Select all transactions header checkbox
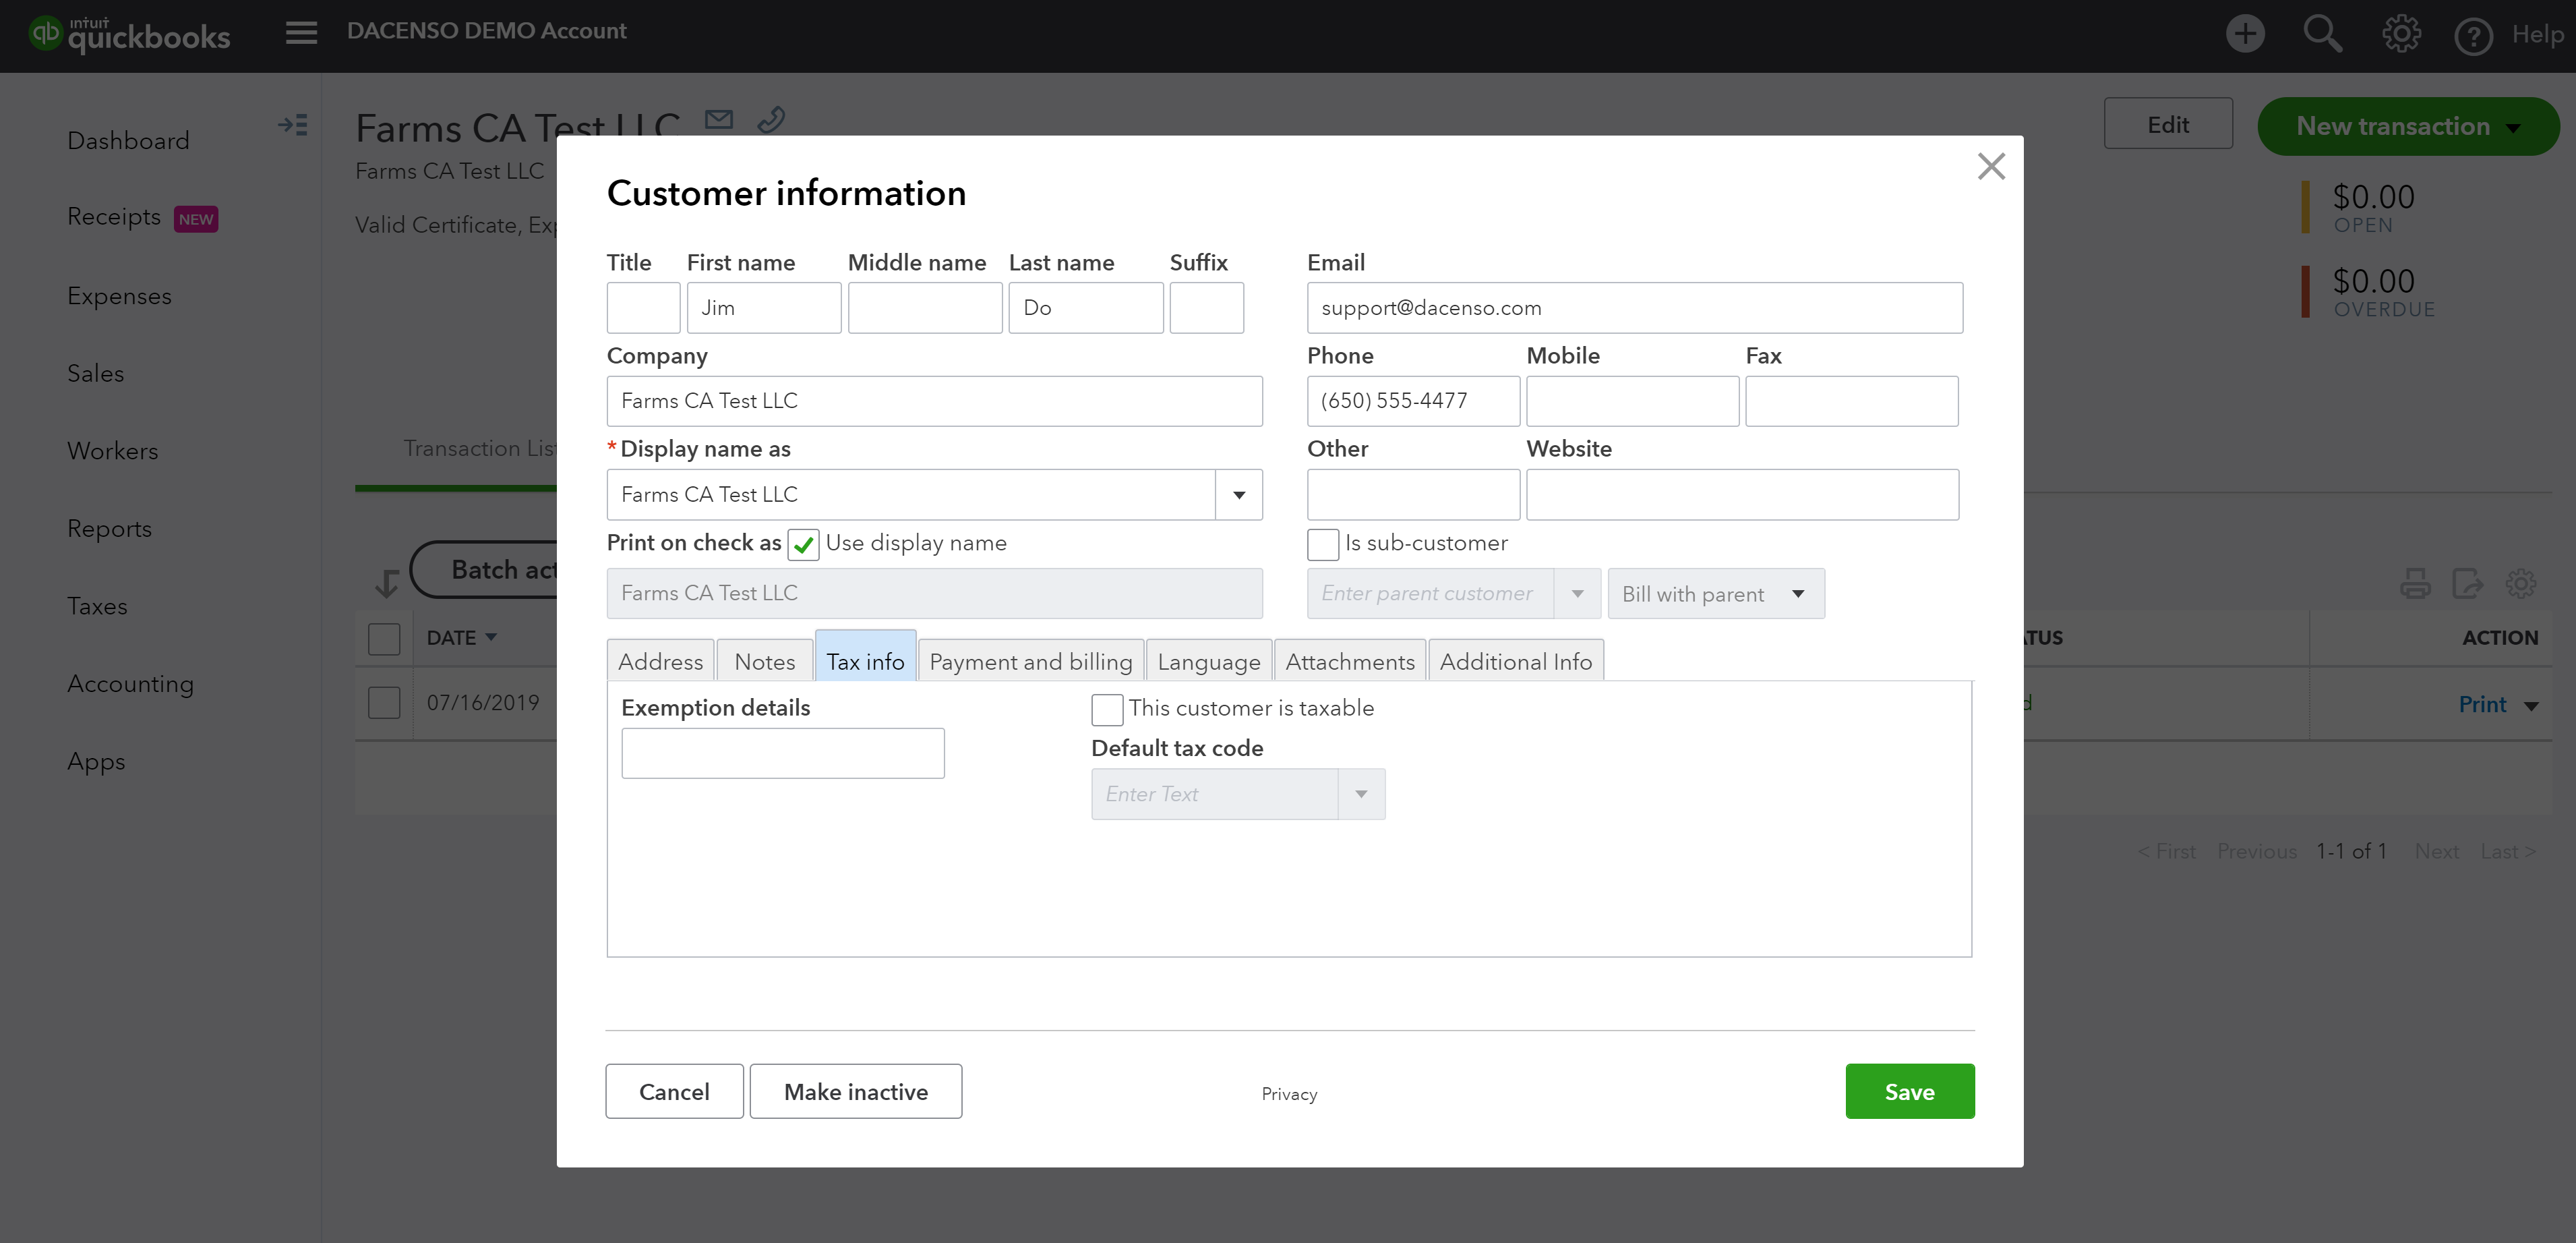Screen dimensions: 2576x1243 384,639
